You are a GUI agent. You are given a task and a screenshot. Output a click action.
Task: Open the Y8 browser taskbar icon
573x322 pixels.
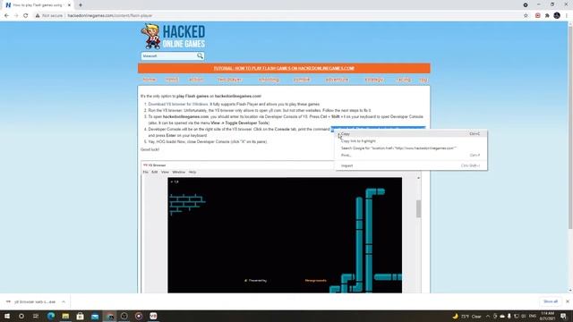tap(153, 316)
